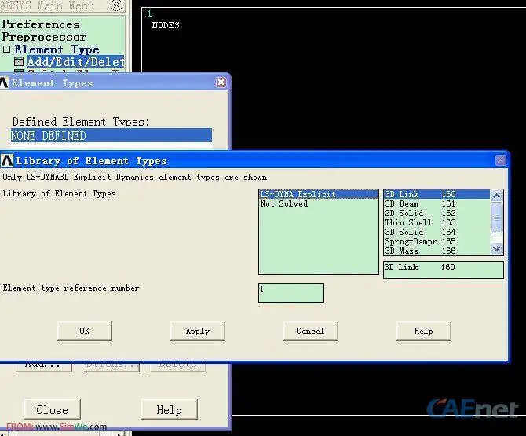Open Help in the Element Types dialog
The image size is (526, 436).
click(169, 409)
